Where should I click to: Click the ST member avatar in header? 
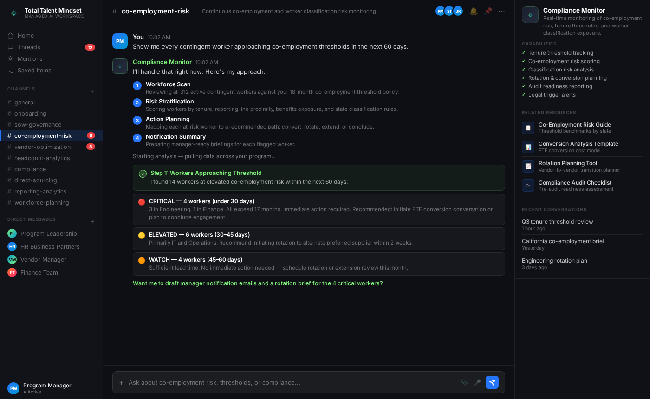click(449, 11)
